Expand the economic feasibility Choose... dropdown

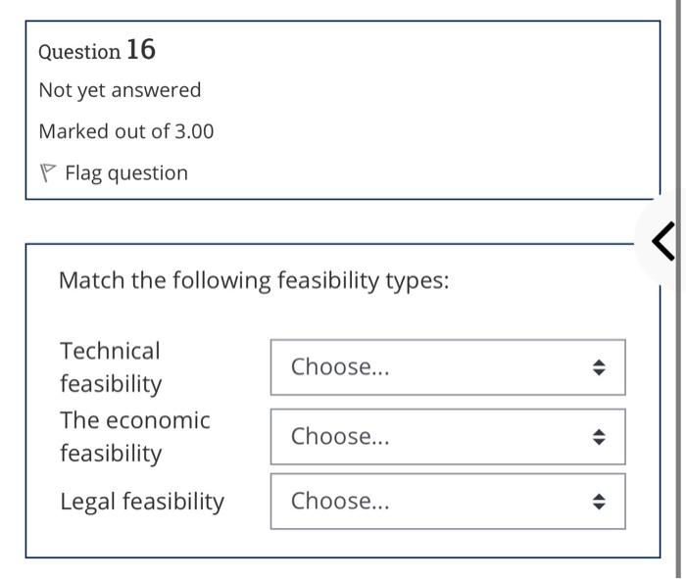click(447, 437)
